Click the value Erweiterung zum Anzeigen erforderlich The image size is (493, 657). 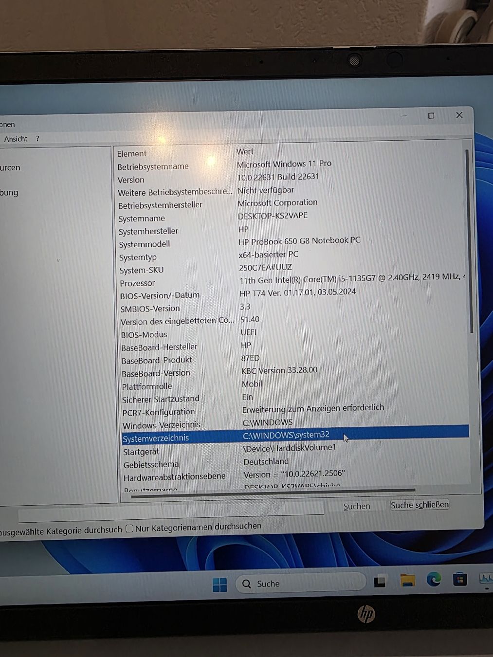pyautogui.click(x=313, y=408)
